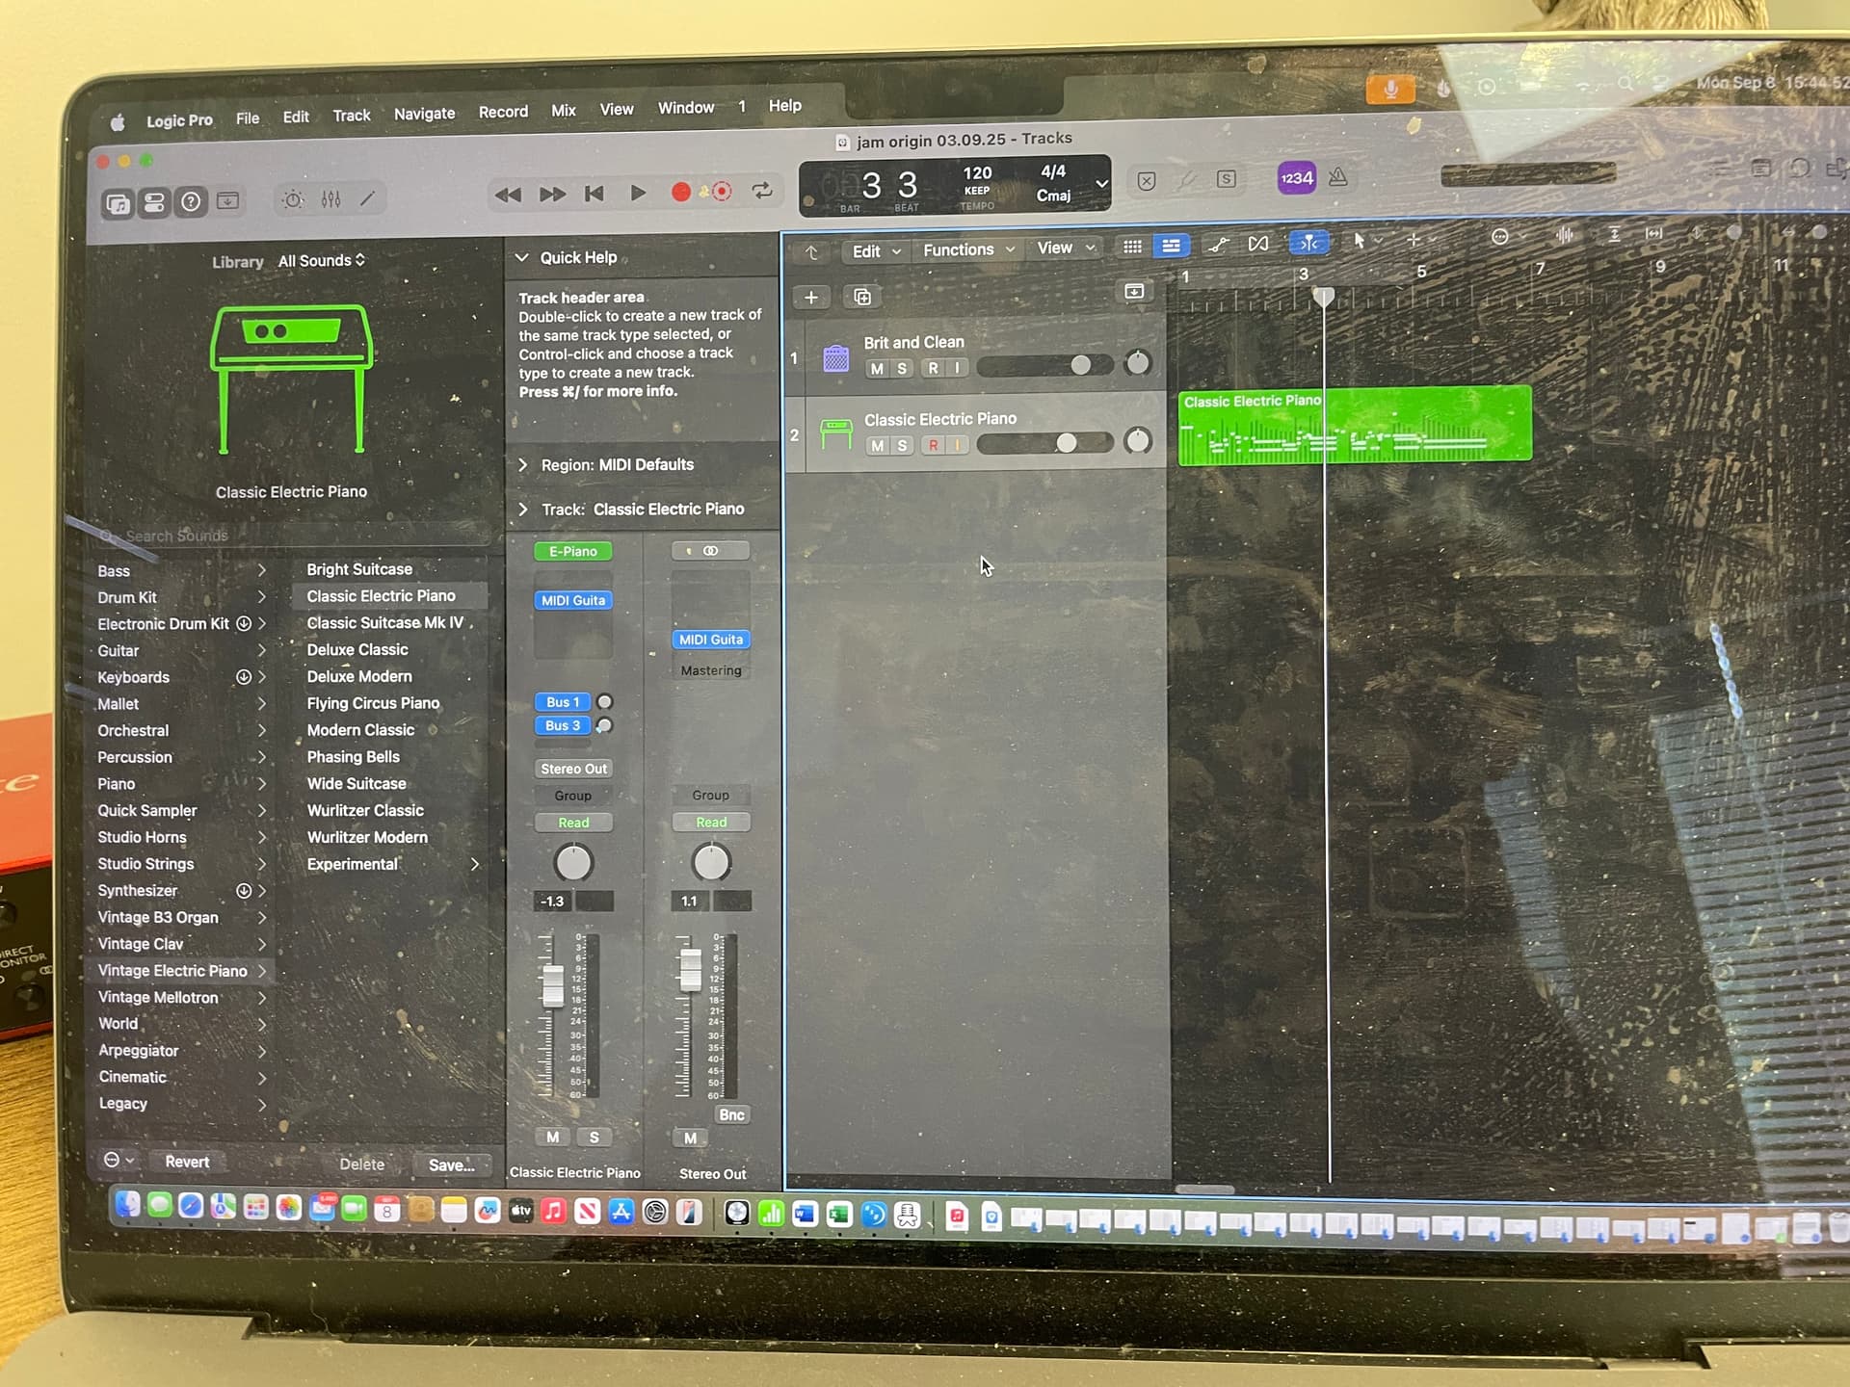This screenshot has height=1387, width=1850.
Task: Solo the Classic Electric Piano track
Action: [x=903, y=445]
